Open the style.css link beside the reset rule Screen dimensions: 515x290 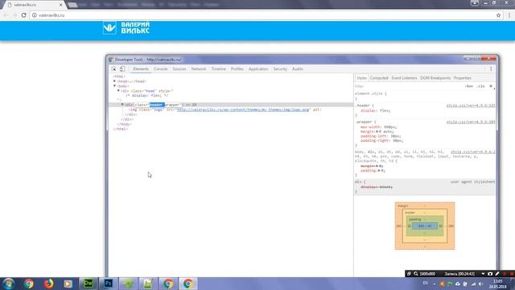[473, 152]
